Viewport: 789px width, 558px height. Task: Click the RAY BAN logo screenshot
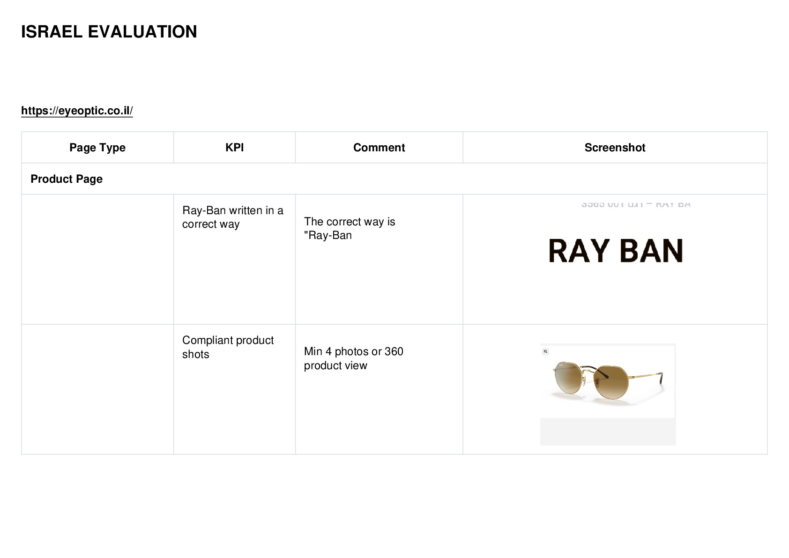click(x=615, y=251)
